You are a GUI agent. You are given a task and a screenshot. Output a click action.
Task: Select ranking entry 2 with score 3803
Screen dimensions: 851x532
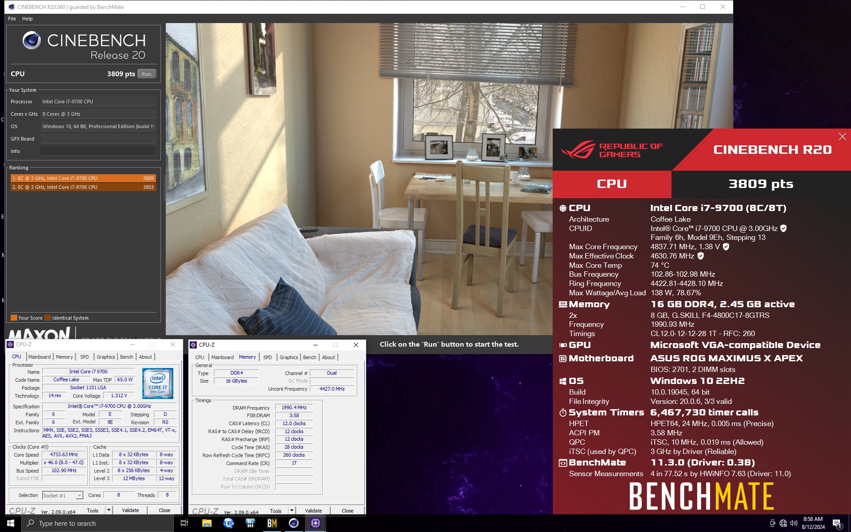pyautogui.click(x=83, y=187)
